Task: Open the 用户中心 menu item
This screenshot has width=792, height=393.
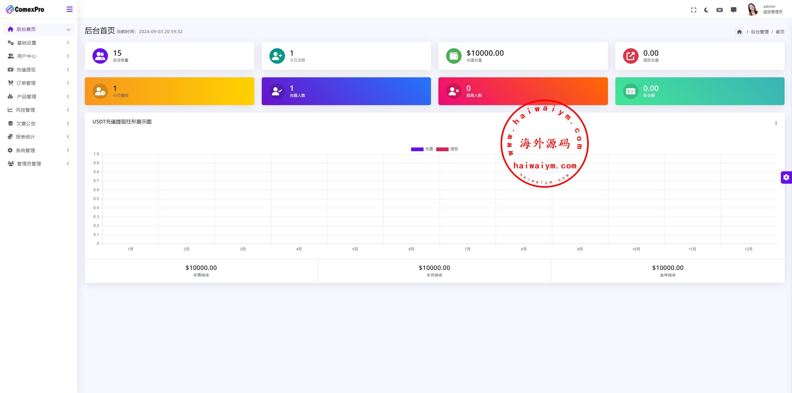Action: [27, 56]
